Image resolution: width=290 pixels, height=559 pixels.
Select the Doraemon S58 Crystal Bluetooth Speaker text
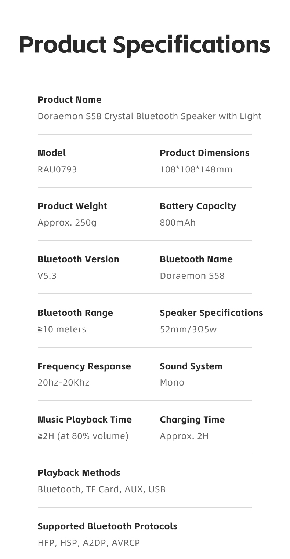[x=149, y=116]
